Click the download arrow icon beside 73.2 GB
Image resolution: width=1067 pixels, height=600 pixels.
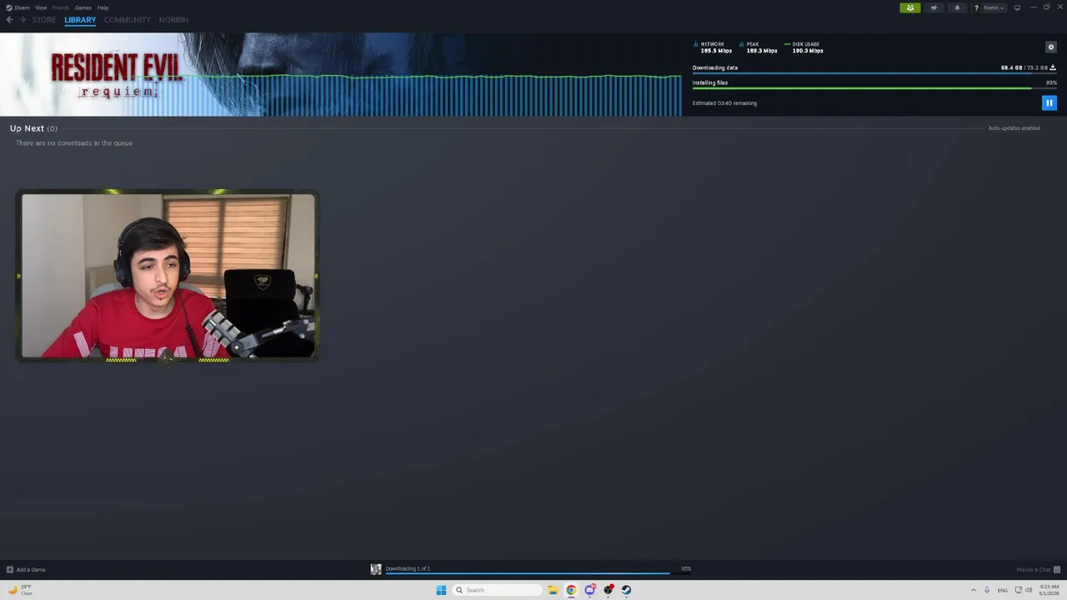[1053, 67]
